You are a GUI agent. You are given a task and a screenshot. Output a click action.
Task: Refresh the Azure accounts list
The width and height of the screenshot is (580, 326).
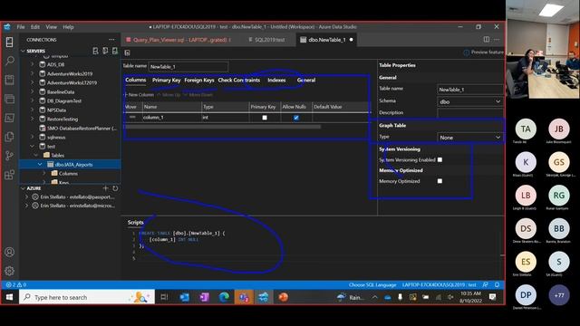coord(115,188)
